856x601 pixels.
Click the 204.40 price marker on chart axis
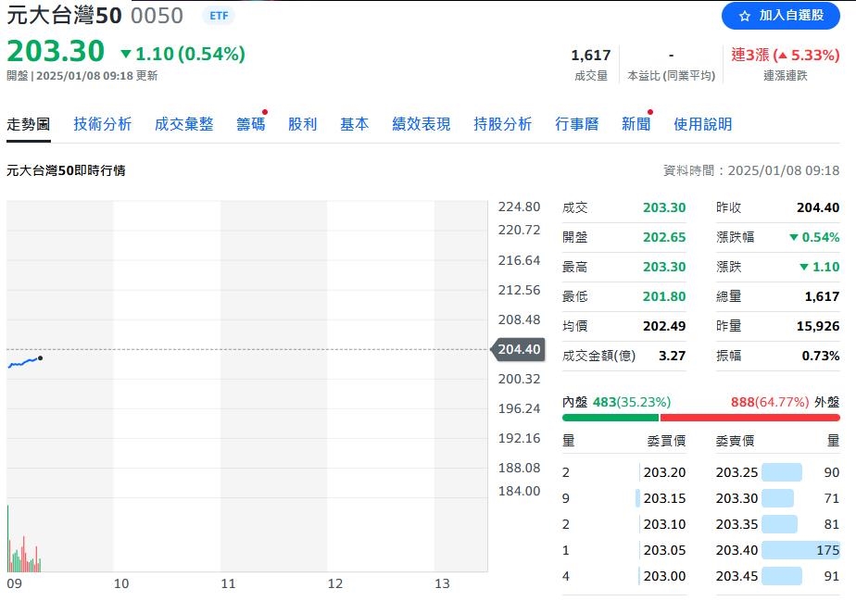pyautogui.click(x=518, y=350)
